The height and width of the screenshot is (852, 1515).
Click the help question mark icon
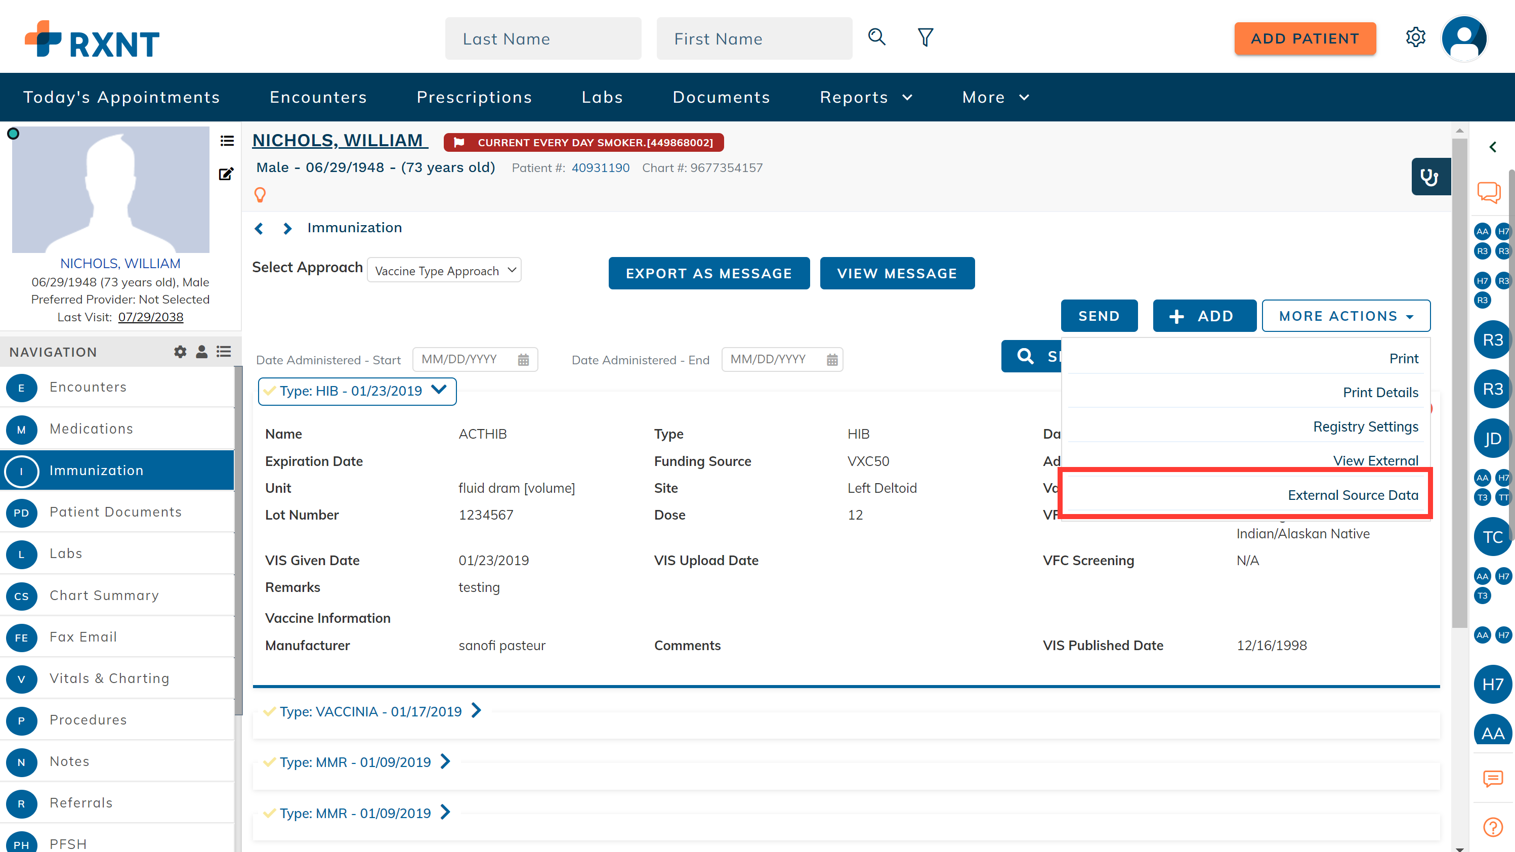1493,827
